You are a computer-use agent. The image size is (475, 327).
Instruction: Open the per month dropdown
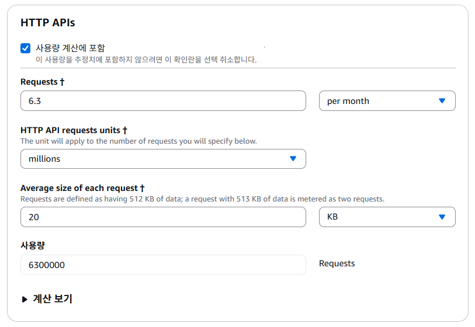tap(387, 100)
